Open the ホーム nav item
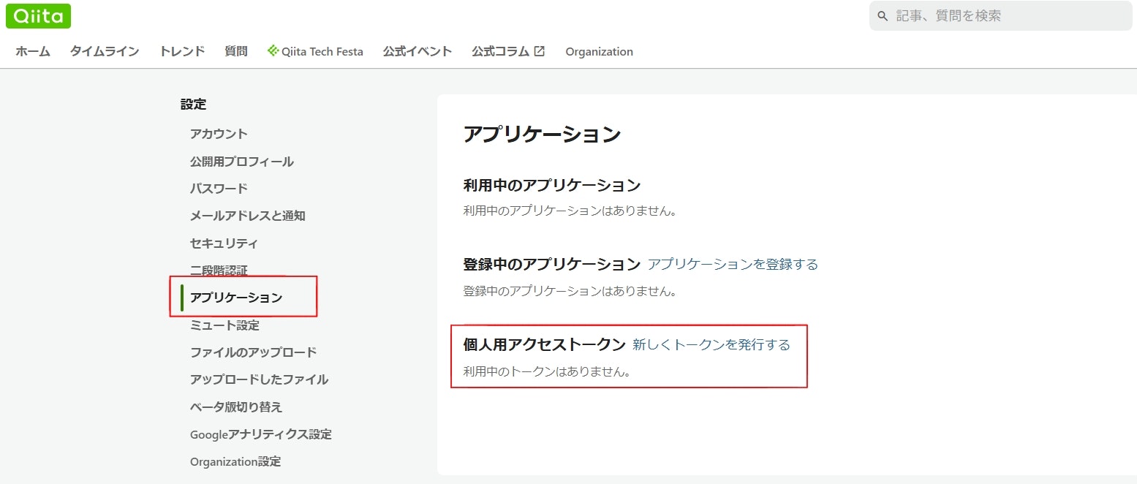The image size is (1137, 484). pyautogui.click(x=33, y=51)
